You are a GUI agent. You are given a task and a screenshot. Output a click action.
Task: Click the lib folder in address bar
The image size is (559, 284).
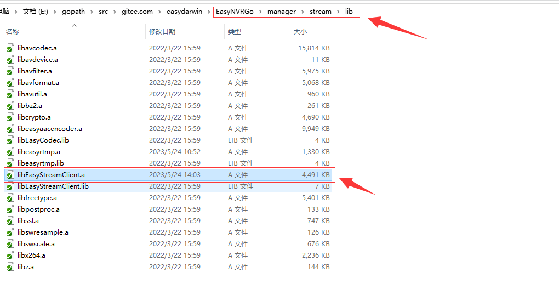click(349, 12)
